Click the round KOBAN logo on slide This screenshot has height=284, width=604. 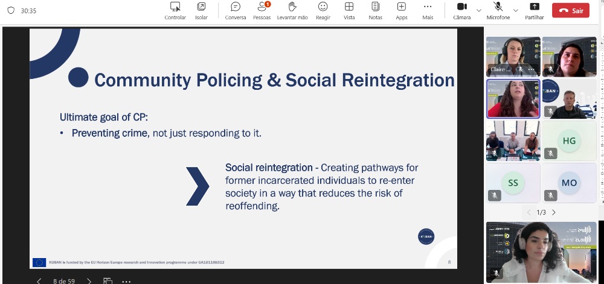pyautogui.click(x=426, y=236)
